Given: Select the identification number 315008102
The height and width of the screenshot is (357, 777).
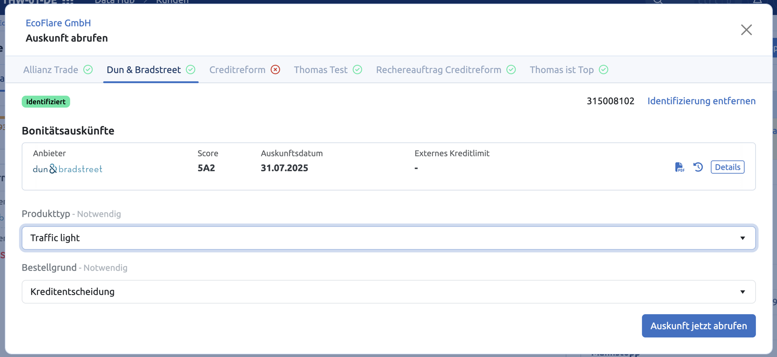Looking at the screenshot, I should [610, 101].
